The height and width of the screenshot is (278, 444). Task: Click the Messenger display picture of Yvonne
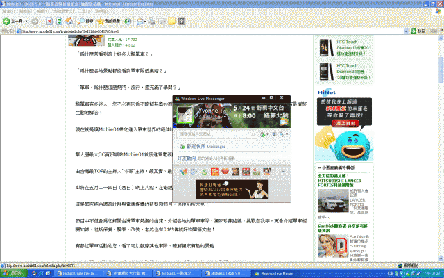point(185,114)
